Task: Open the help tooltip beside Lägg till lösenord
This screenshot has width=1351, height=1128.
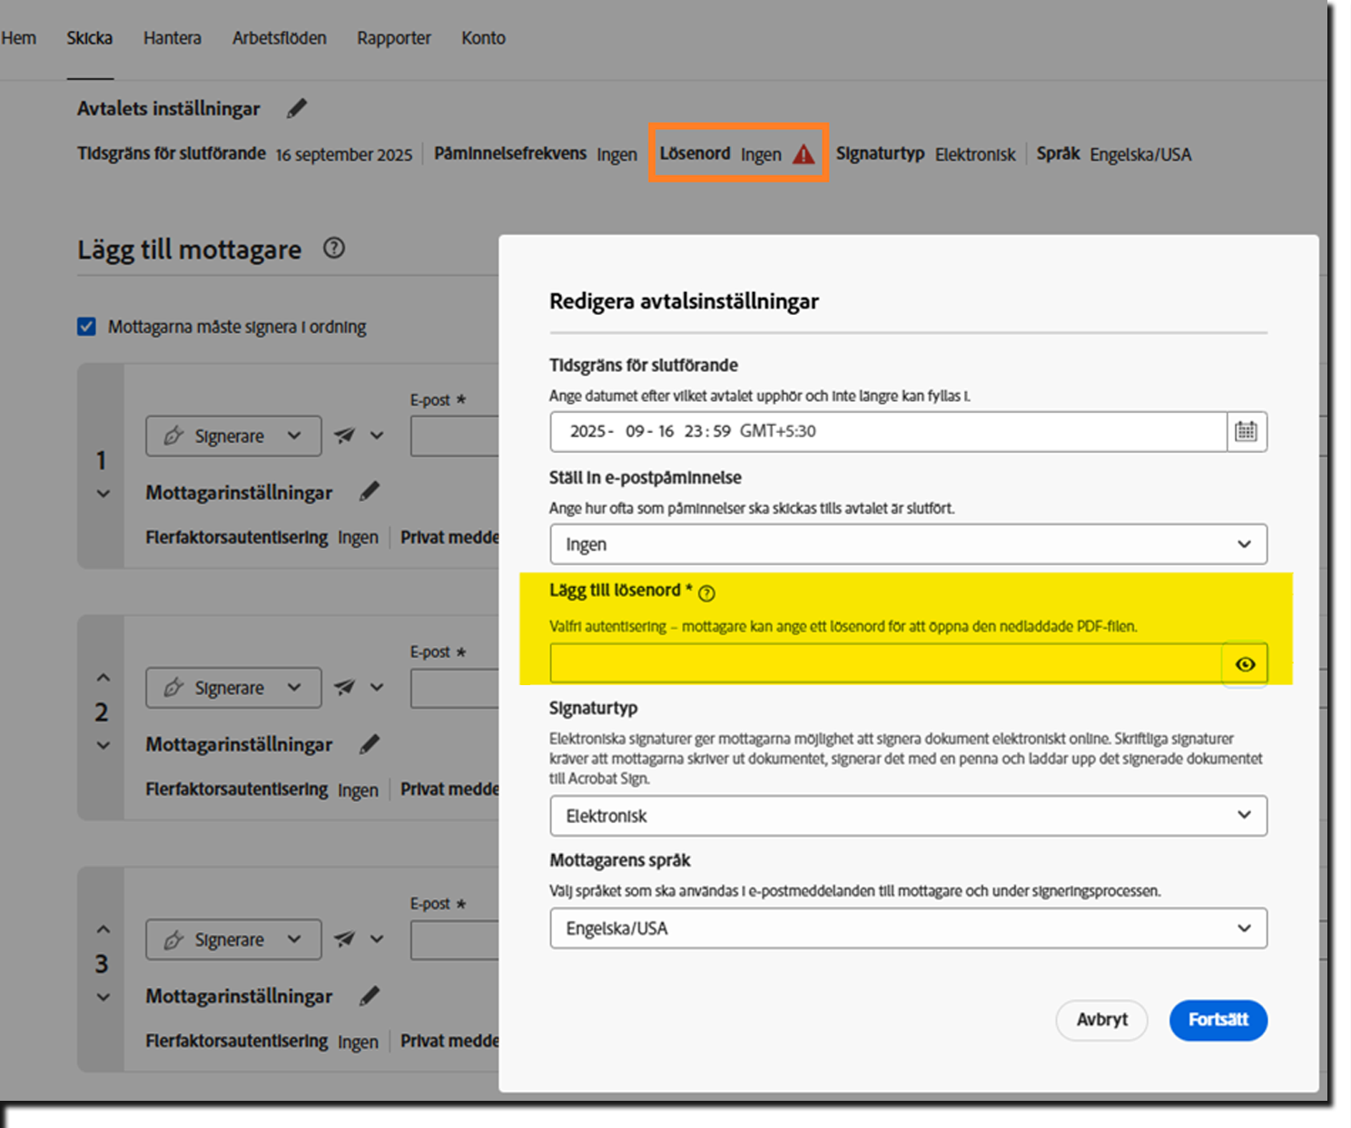Action: (707, 593)
